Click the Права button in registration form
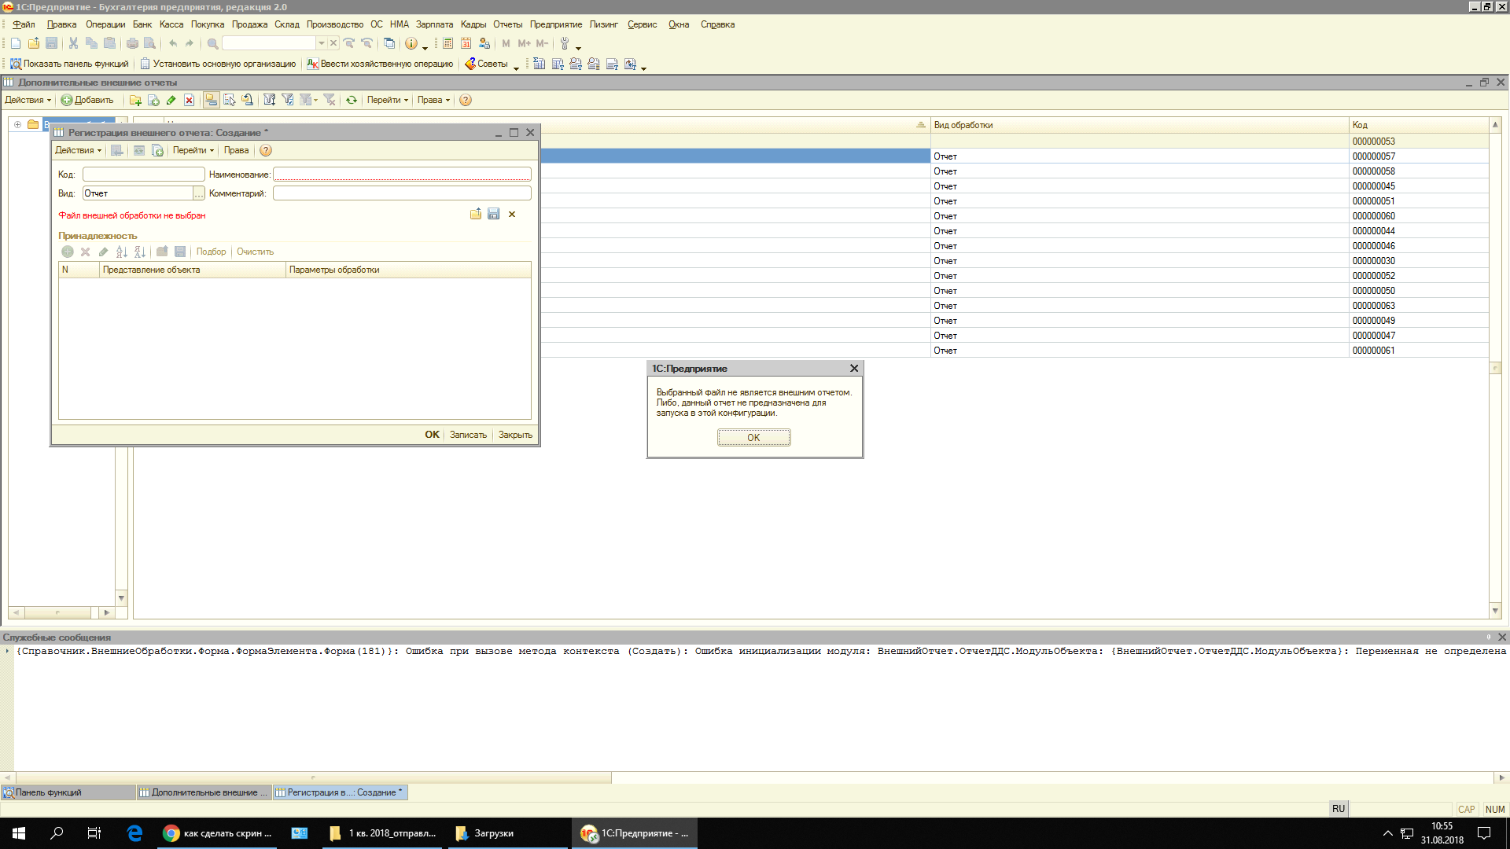 (x=236, y=150)
